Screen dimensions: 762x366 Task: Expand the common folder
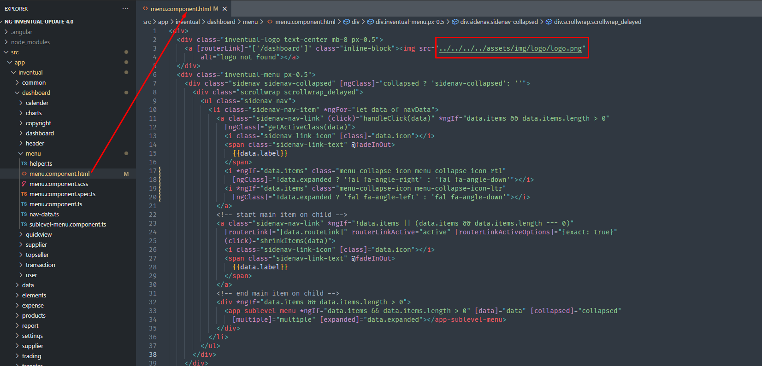point(34,82)
